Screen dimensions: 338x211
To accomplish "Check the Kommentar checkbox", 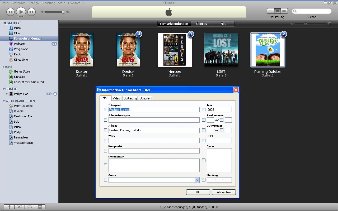I will (x=105, y=165).
